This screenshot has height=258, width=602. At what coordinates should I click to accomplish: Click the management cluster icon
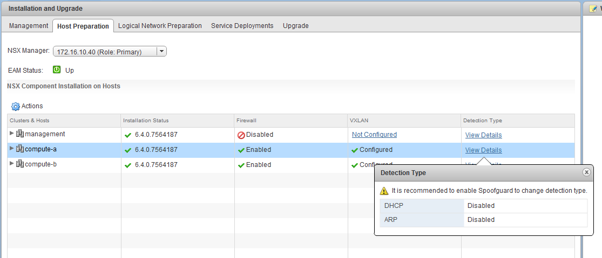(20, 134)
